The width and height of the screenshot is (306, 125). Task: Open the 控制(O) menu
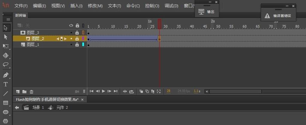click(152, 6)
